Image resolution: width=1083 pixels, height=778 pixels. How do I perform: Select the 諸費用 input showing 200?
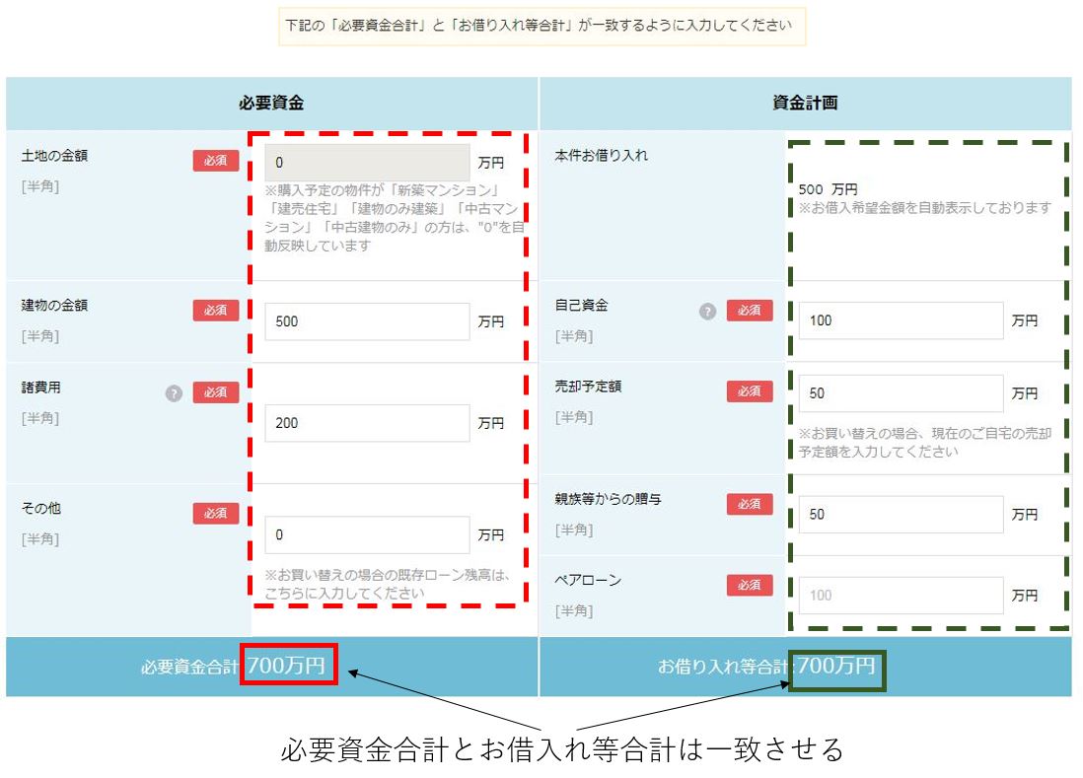tap(367, 423)
